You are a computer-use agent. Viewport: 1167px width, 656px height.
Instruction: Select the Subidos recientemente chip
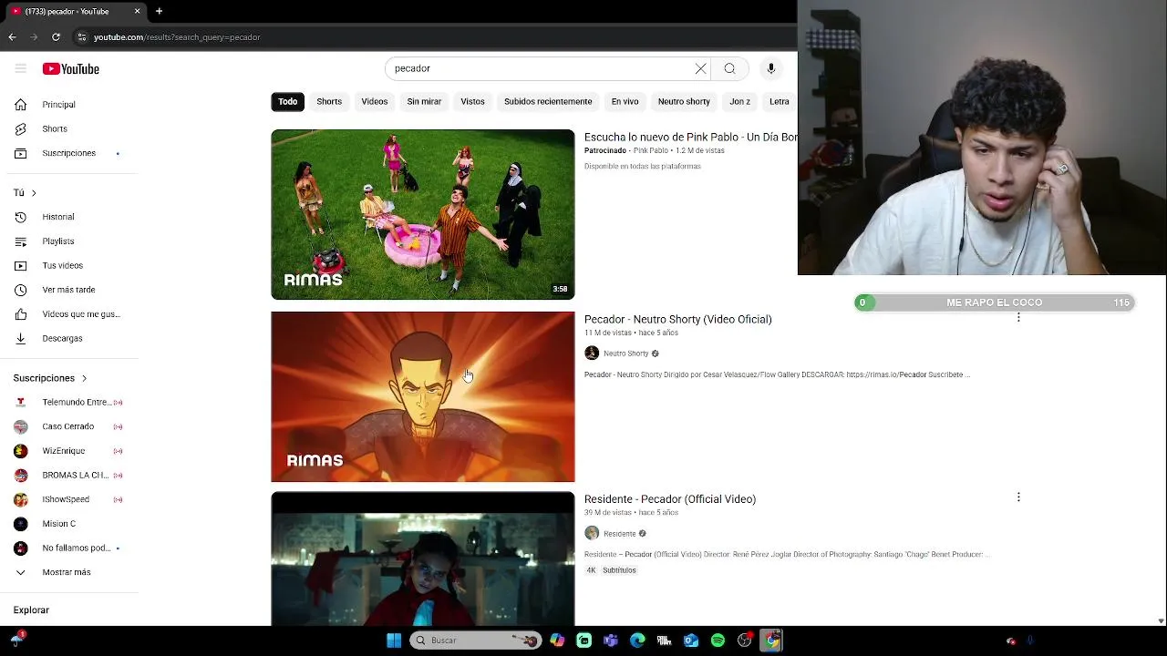click(548, 101)
